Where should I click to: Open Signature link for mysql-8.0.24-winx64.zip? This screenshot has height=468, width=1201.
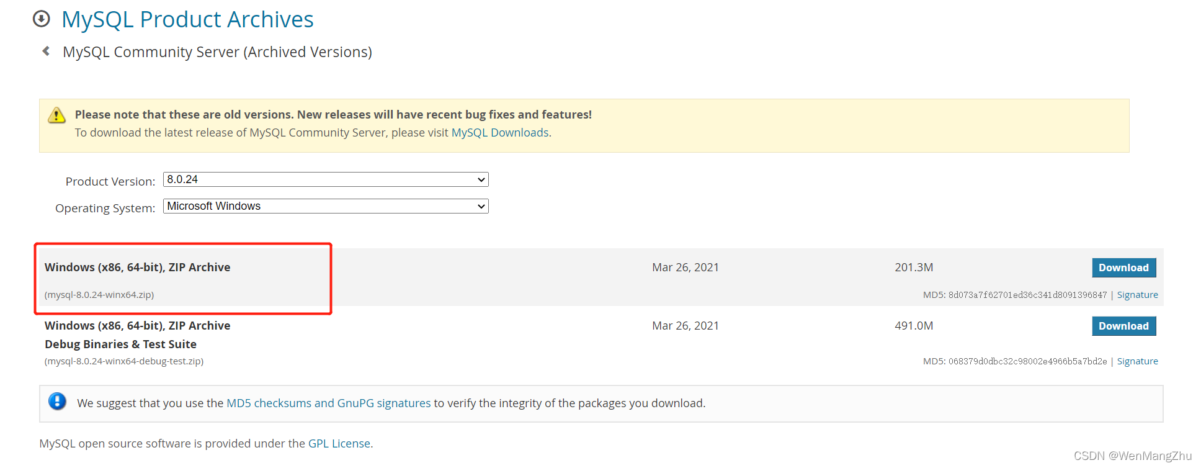(x=1137, y=295)
